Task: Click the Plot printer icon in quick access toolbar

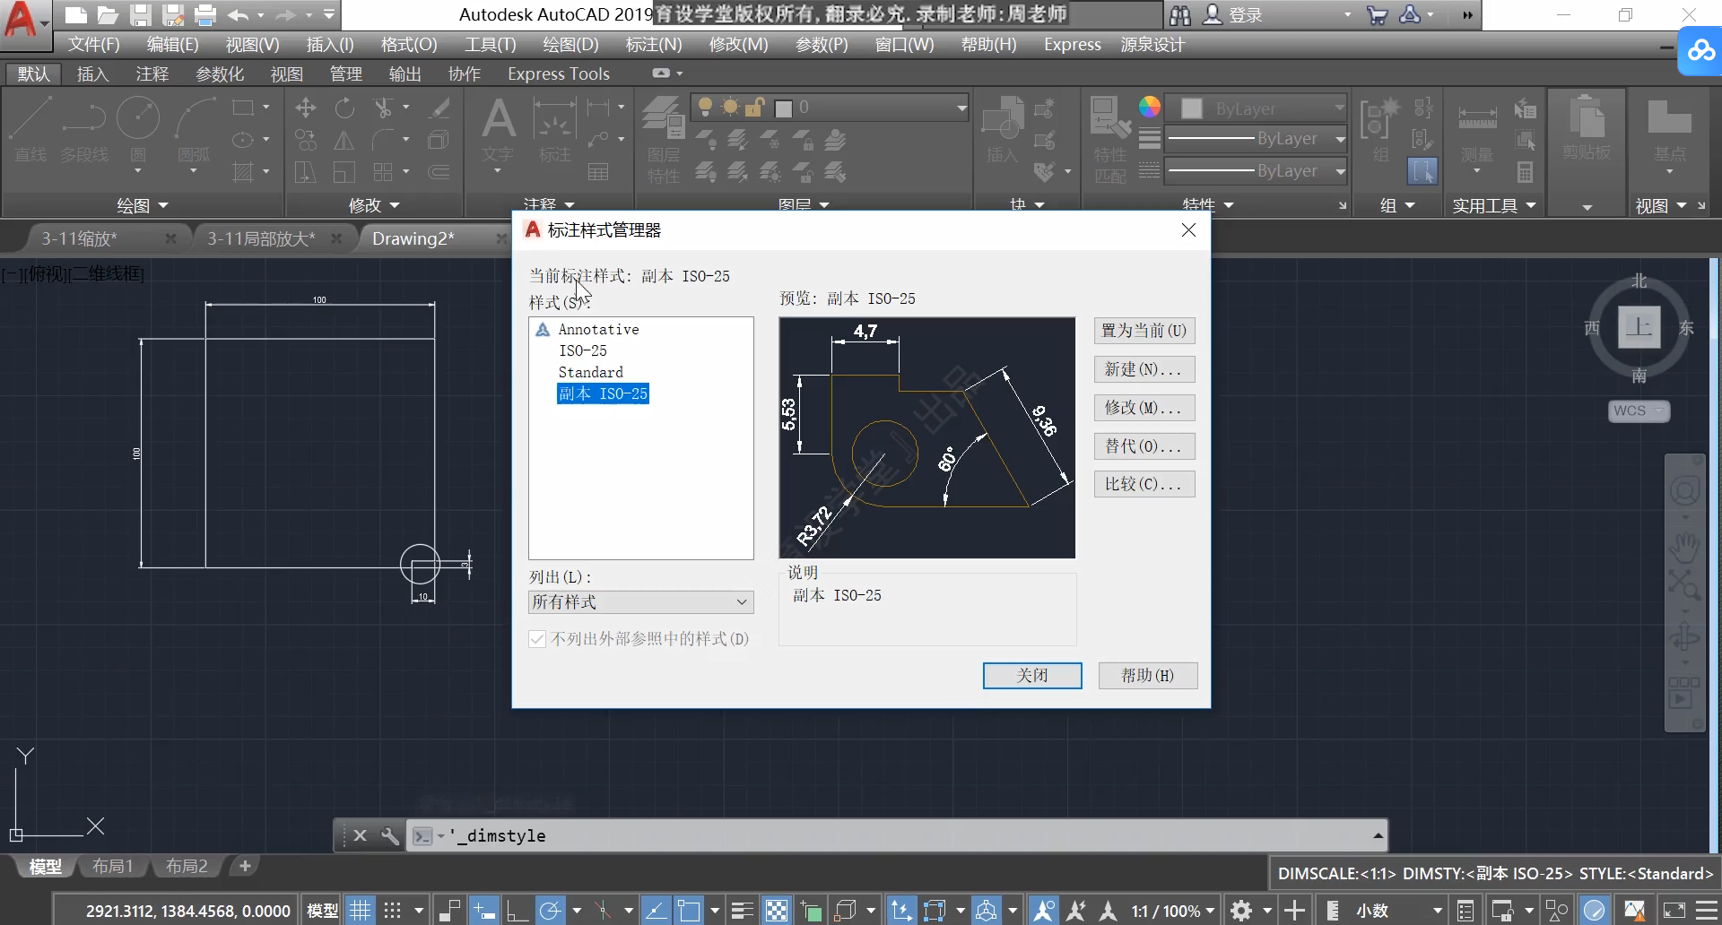Action: [205, 14]
